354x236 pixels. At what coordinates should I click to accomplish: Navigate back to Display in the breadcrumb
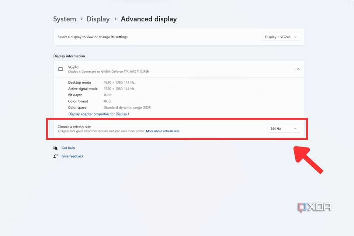pyautogui.click(x=98, y=19)
